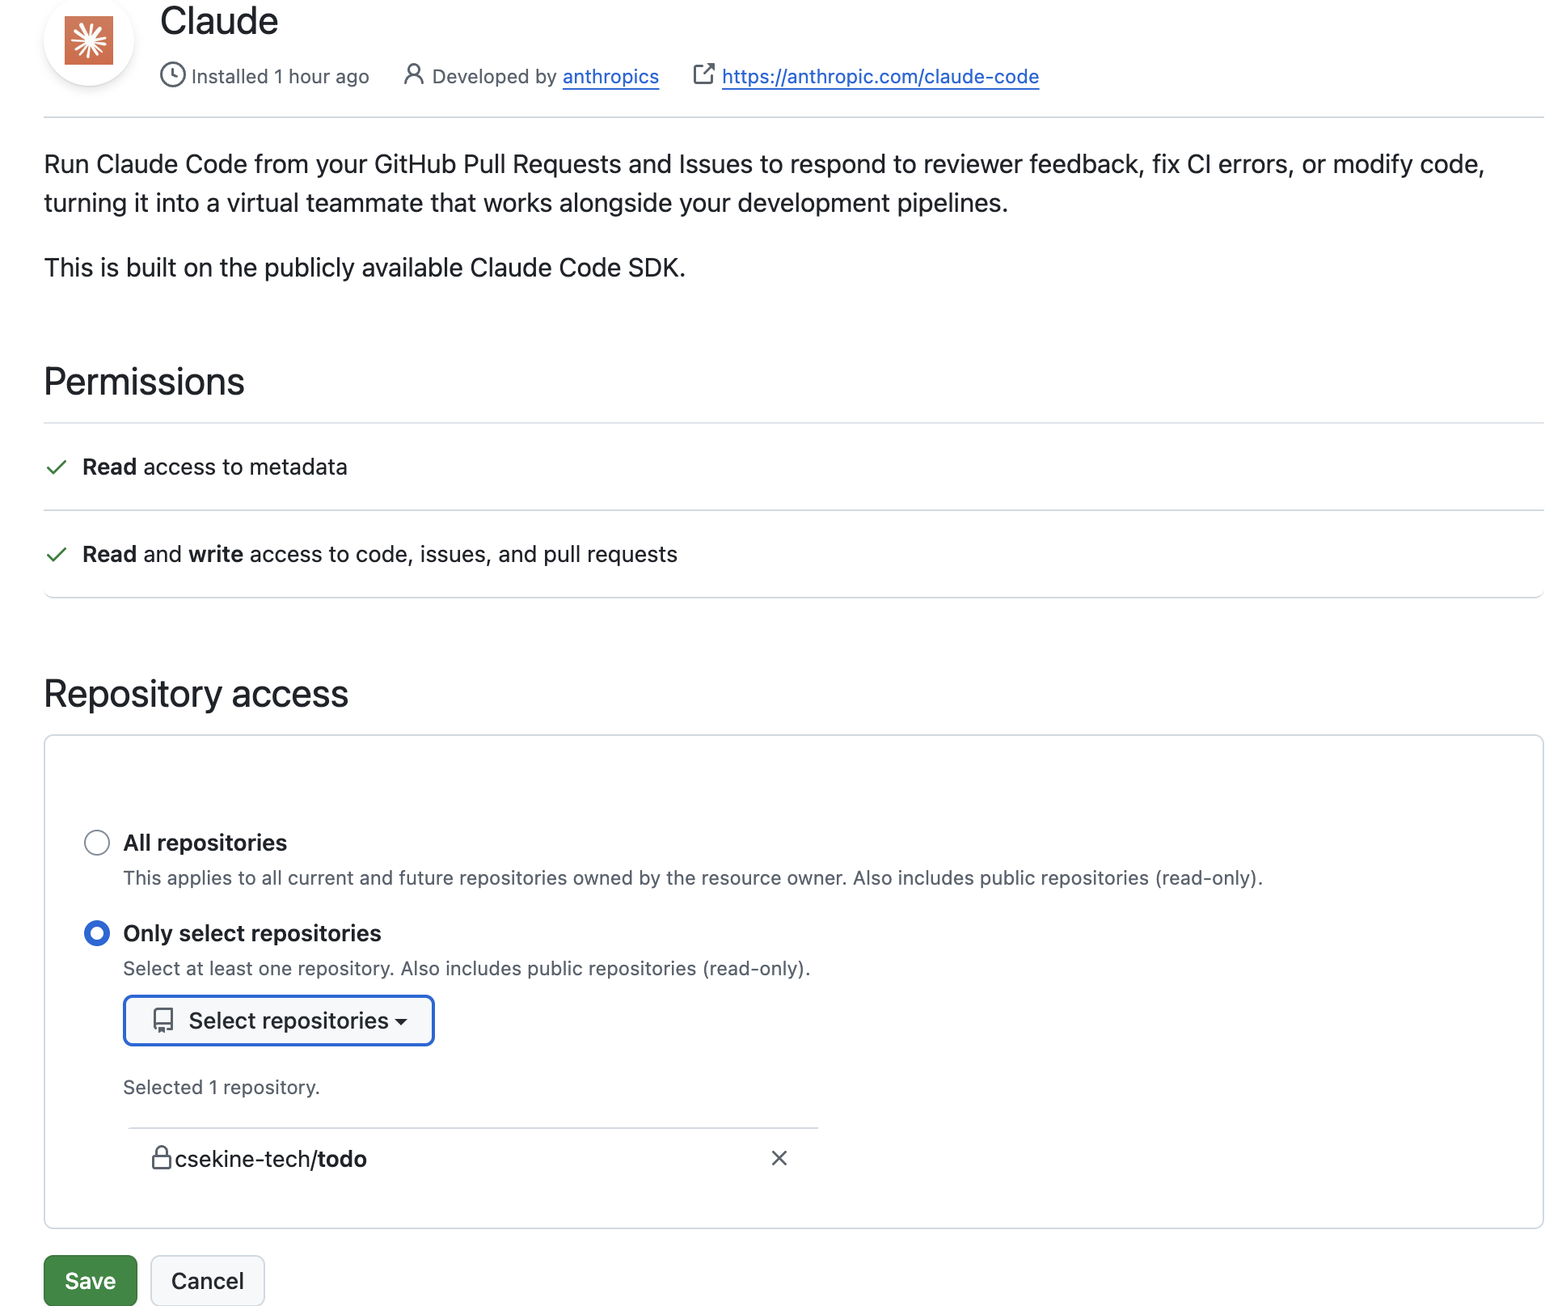This screenshot has width=1562, height=1306.
Task: Open the anthropic.com/claude-code link
Action: click(x=880, y=76)
